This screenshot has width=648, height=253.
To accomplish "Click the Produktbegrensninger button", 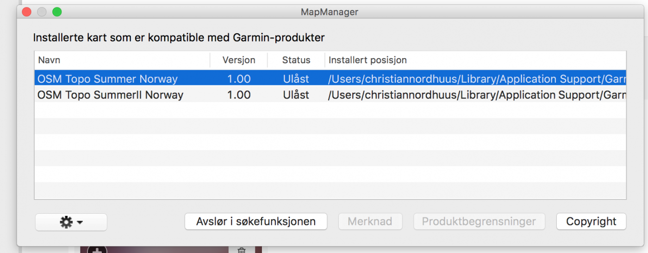I will (479, 222).
